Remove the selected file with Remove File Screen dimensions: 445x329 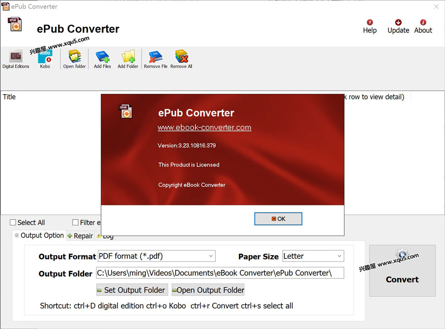[x=155, y=59]
